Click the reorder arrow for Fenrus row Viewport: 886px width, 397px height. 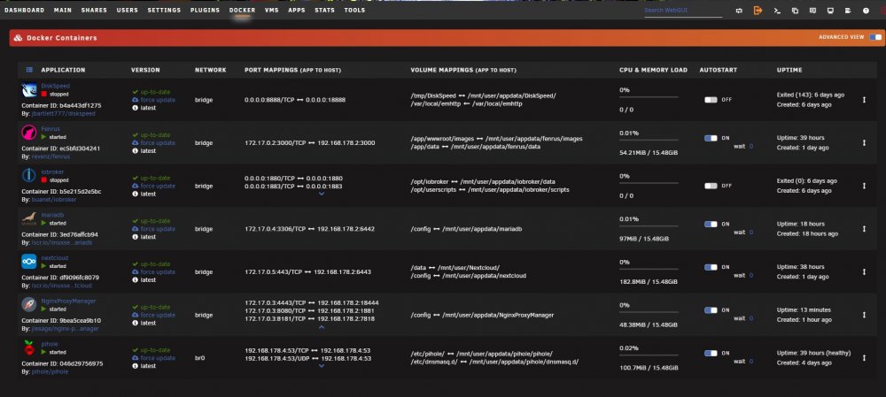864,142
